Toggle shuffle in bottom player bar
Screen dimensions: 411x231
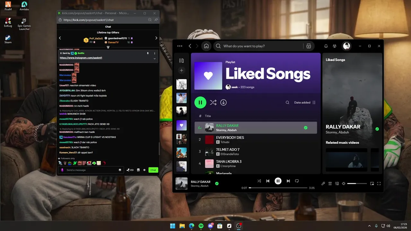259,181
